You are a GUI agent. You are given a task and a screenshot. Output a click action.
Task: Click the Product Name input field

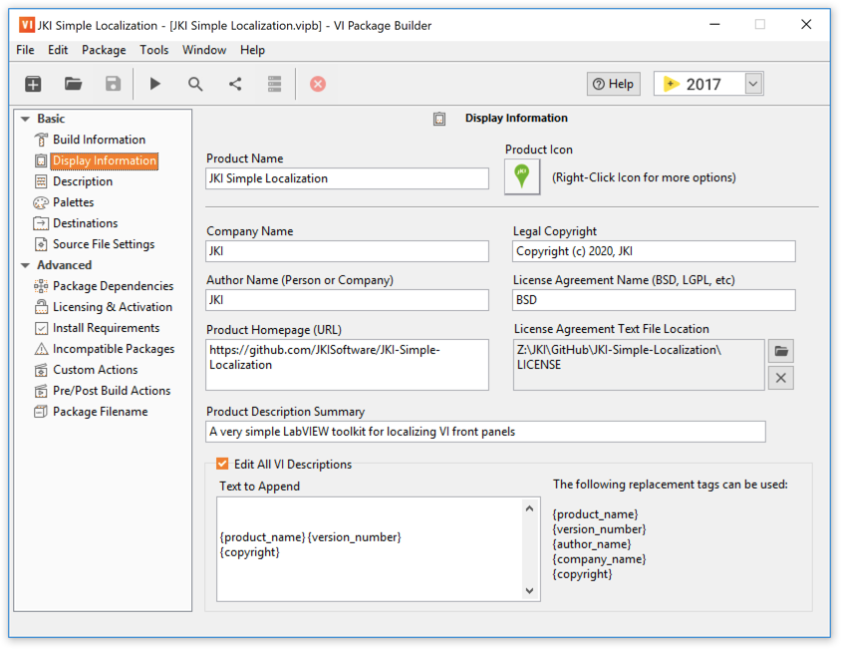pos(347,178)
